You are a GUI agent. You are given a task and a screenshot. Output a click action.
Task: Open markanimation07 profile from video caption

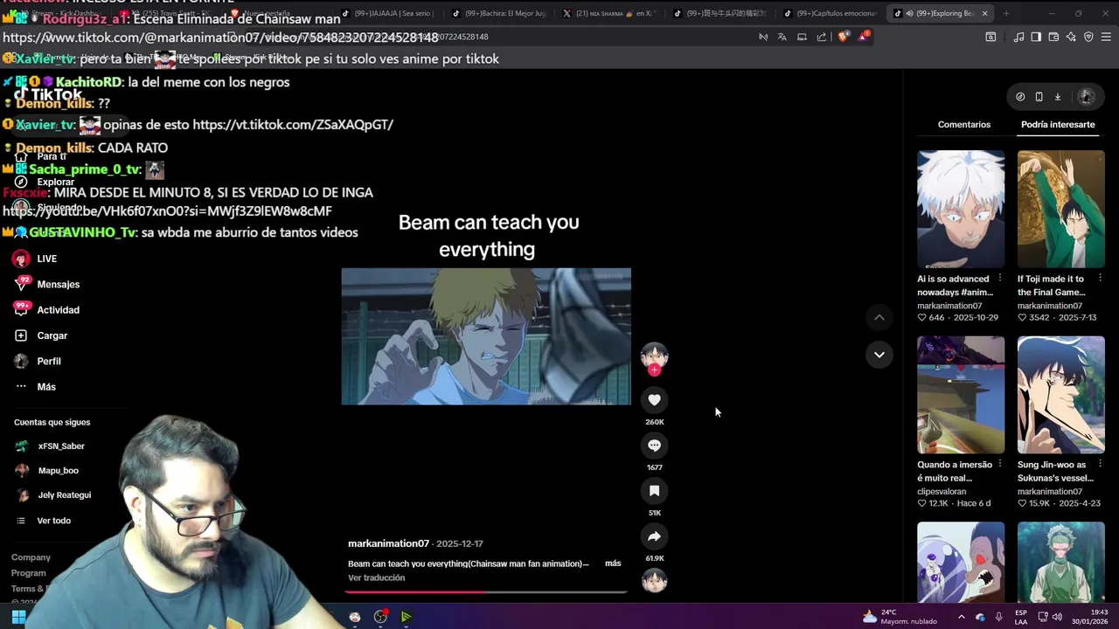tap(388, 543)
